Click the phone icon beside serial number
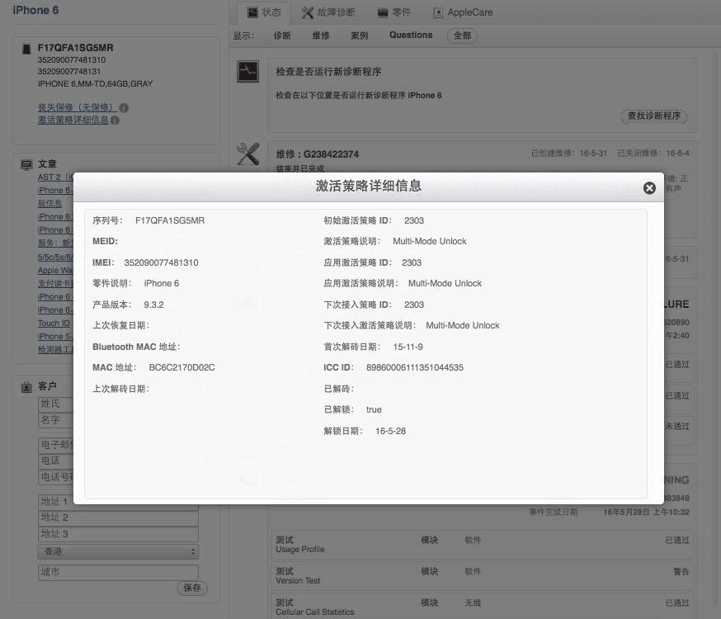Image resolution: width=721 pixels, height=619 pixels. 26,49
